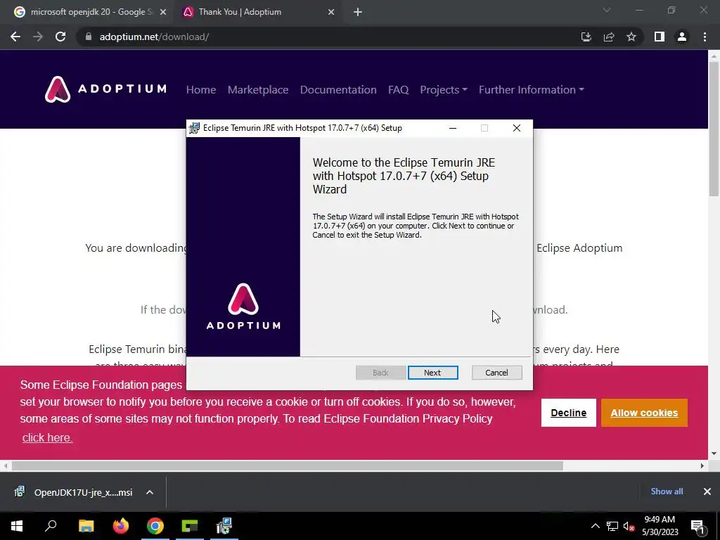Viewport: 720px width, 540px height.
Task: Open the privacy policy 'click here' link
Action: [47, 437]
